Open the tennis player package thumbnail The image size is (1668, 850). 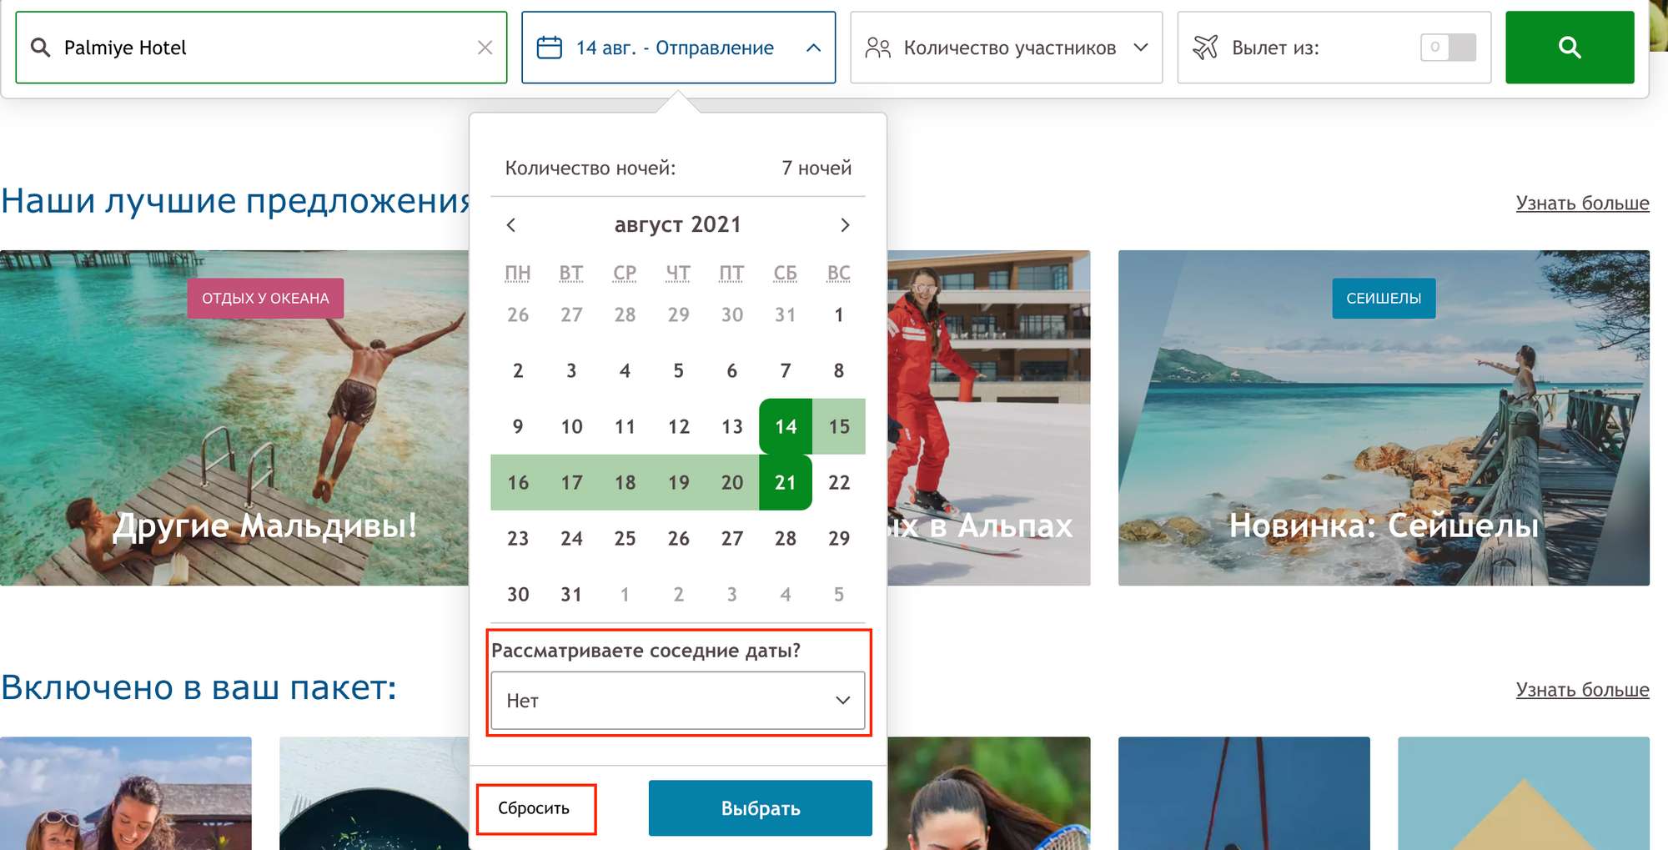click(x=988, y=793)
